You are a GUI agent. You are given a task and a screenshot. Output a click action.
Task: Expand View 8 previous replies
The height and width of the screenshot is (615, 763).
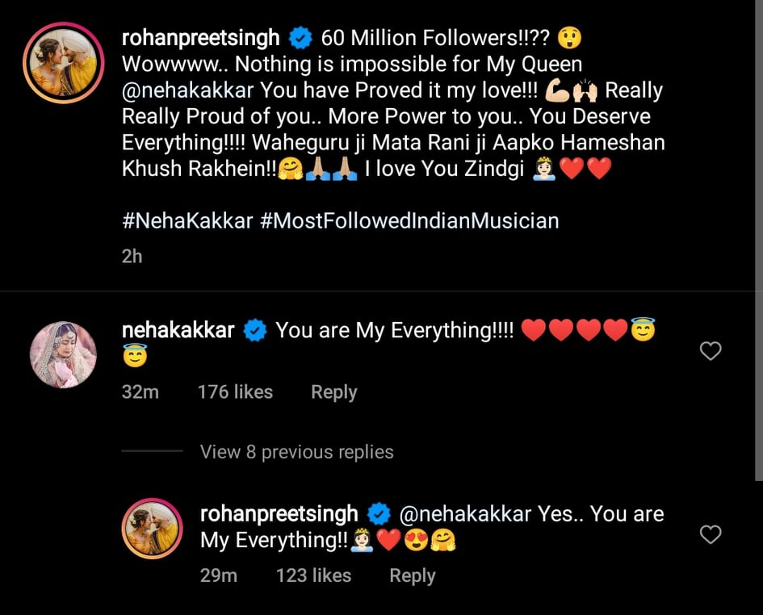296,452
